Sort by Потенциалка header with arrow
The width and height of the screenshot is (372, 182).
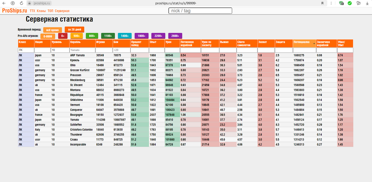coord(305,44)
